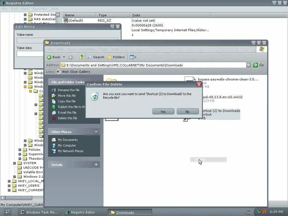Select the HKEY_CURRENT_CONFIG hive
This screenshot has width=288, height=216.
coord(30,190)
